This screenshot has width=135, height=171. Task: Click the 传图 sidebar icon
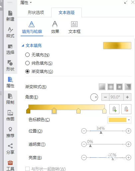click(10, 115)
